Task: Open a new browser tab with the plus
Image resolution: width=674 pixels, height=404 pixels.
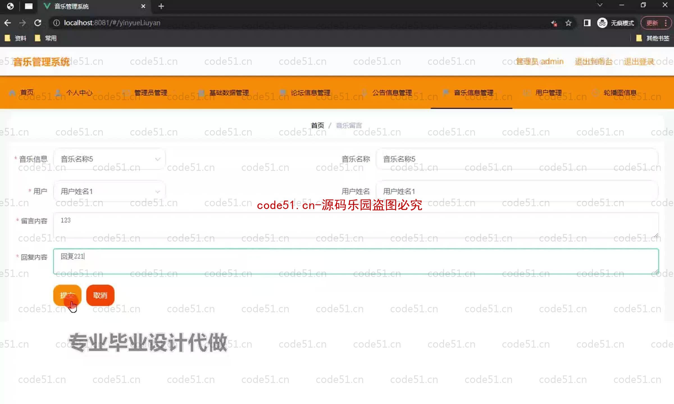Action: click(161, 6)
